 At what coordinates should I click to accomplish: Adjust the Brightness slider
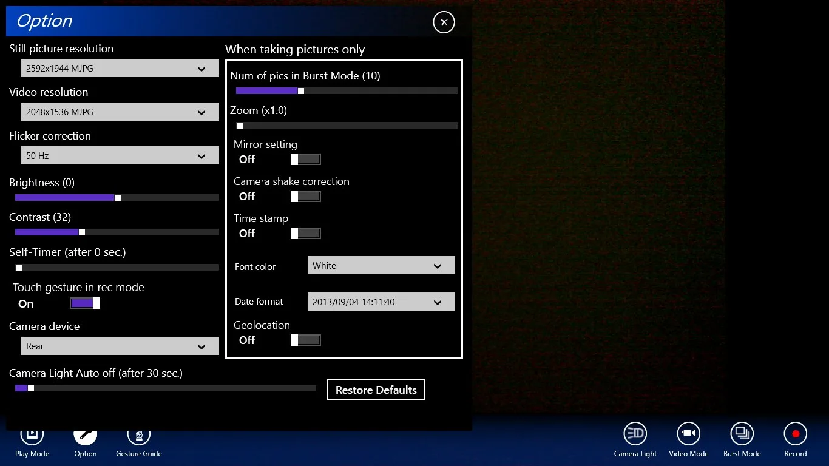click(117, 198)
